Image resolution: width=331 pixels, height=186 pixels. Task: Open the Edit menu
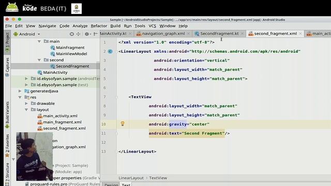[19, 26]
